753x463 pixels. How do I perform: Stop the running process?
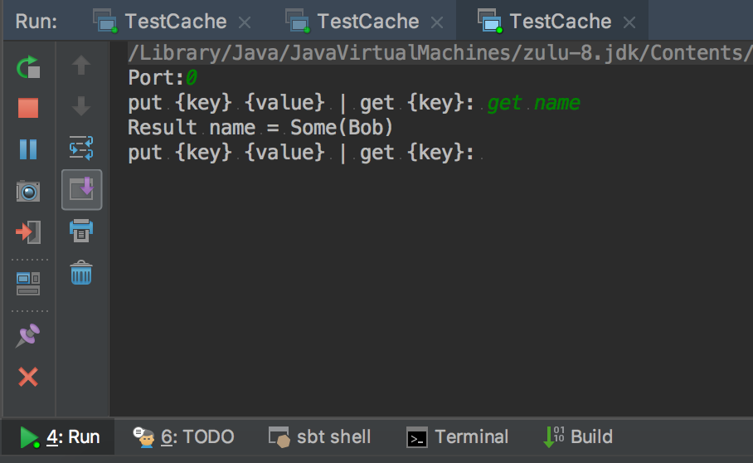[28, 108]
